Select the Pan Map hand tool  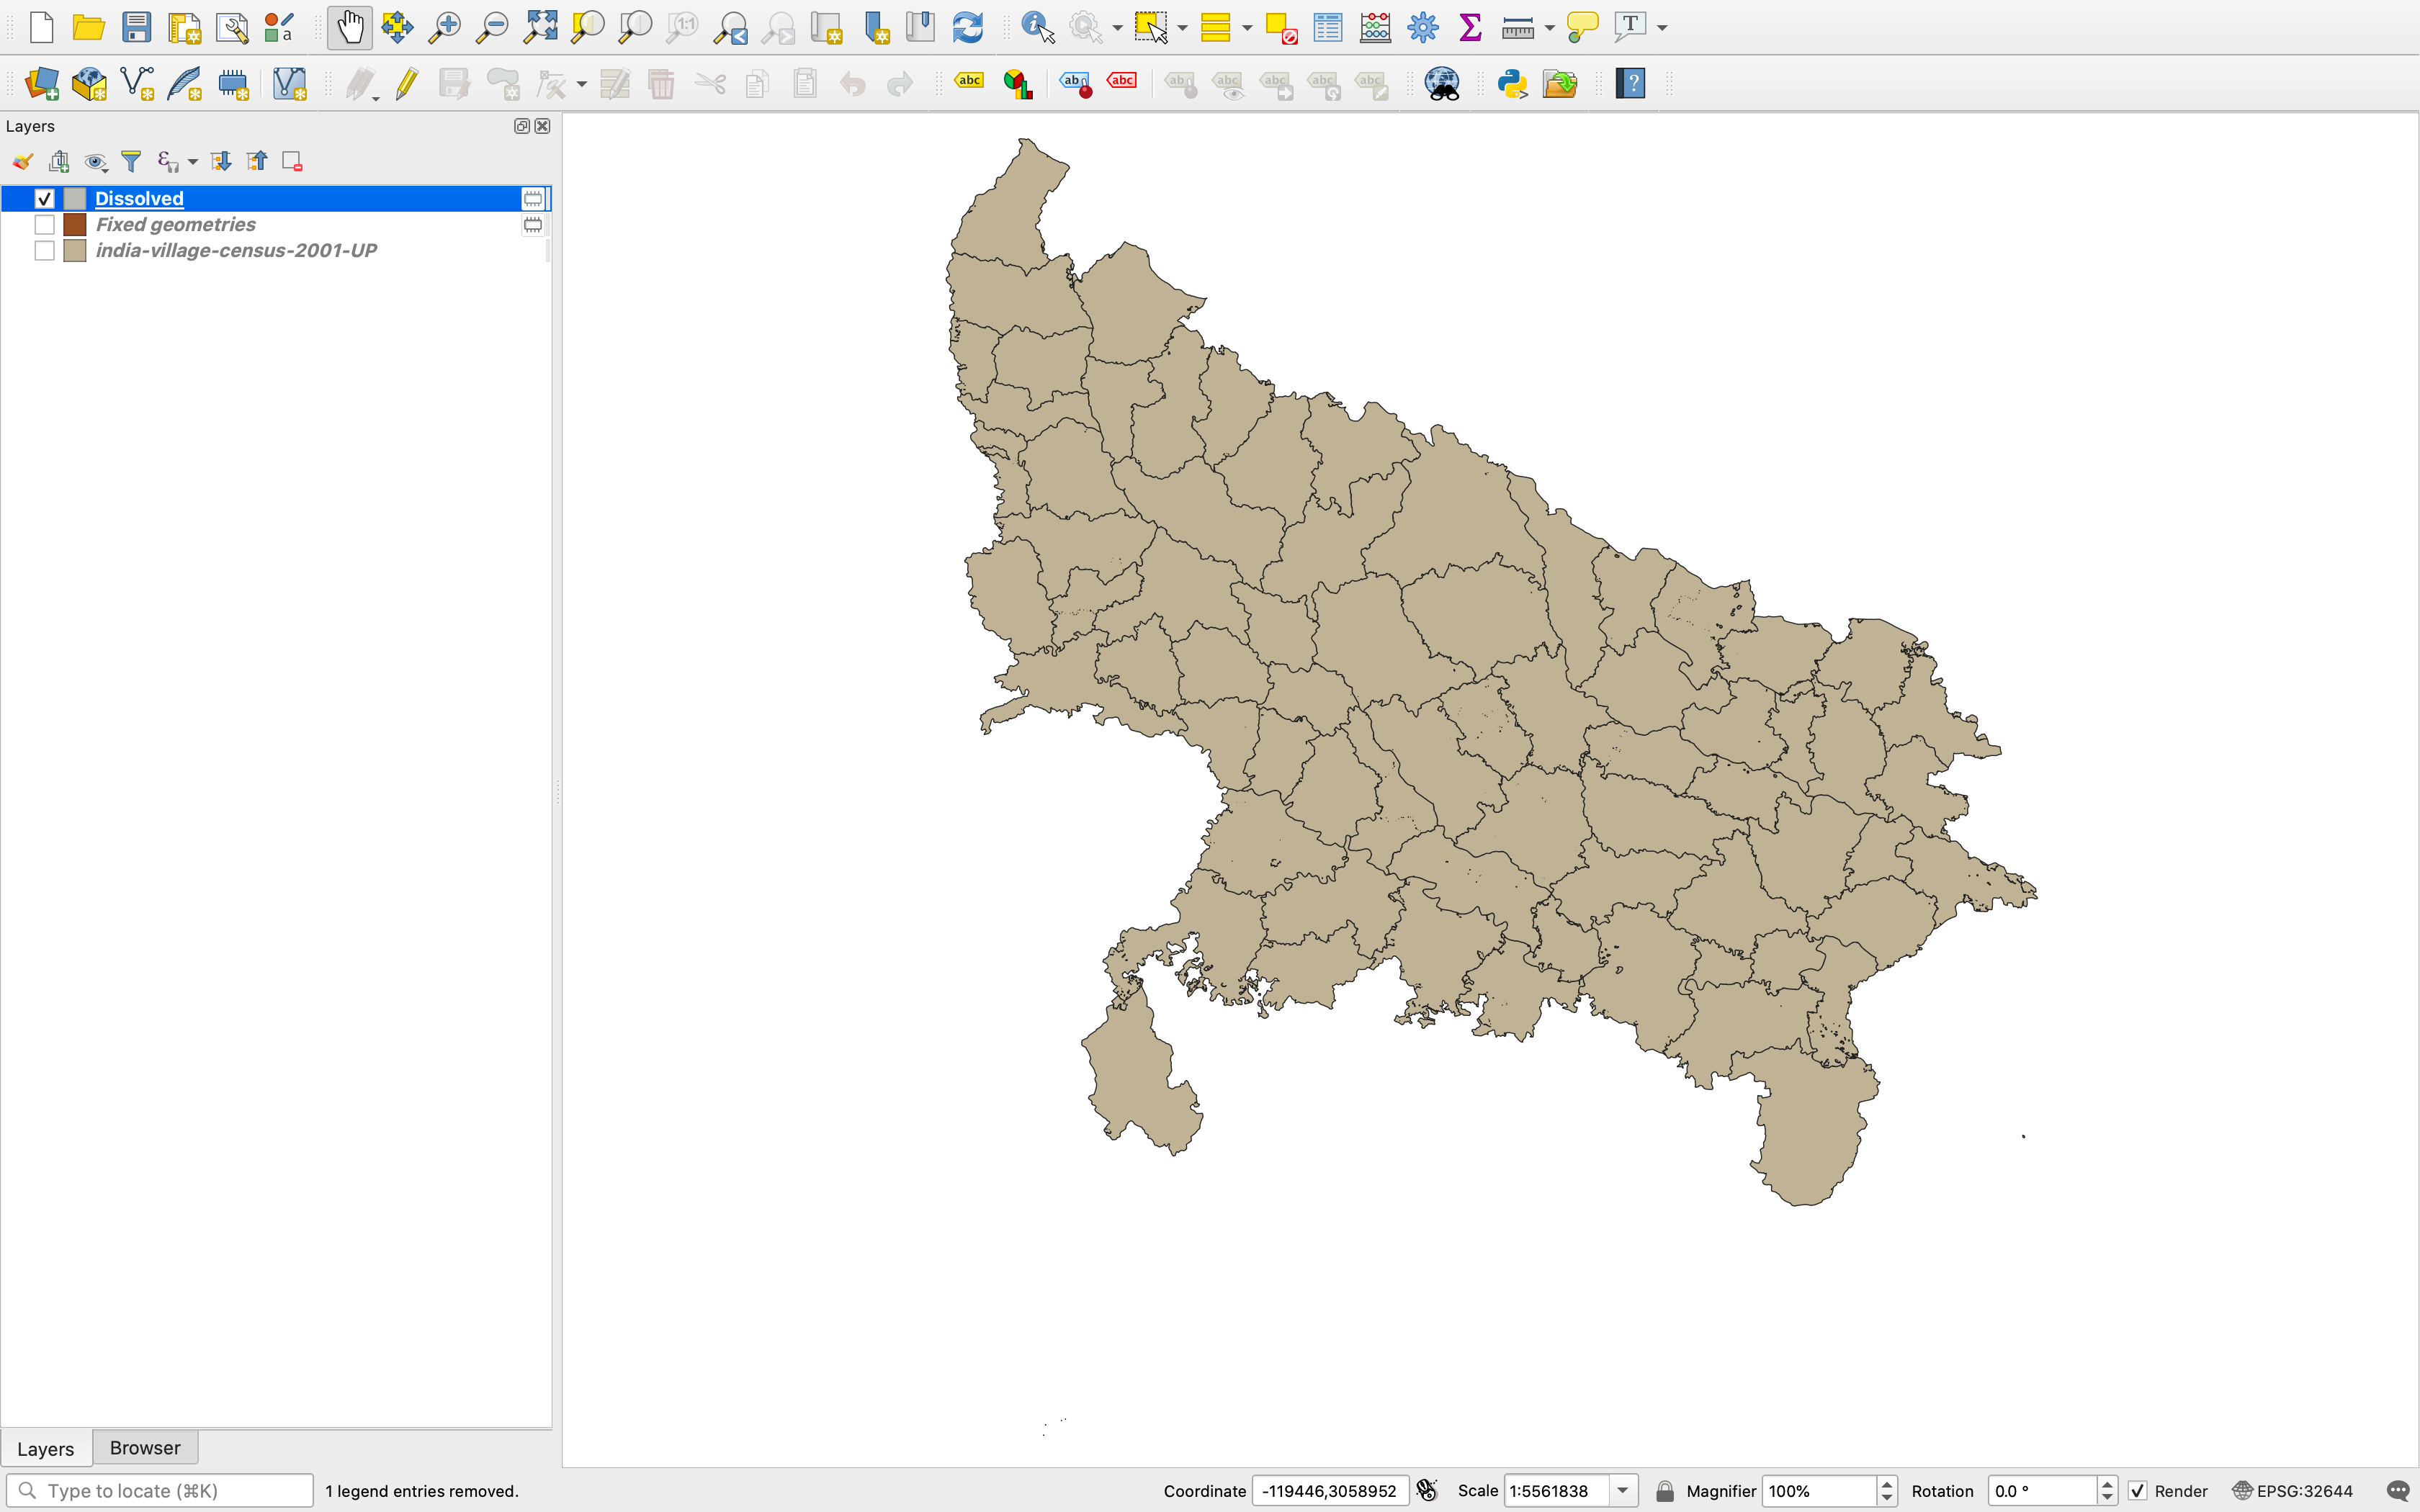click(x=349, y=27)
